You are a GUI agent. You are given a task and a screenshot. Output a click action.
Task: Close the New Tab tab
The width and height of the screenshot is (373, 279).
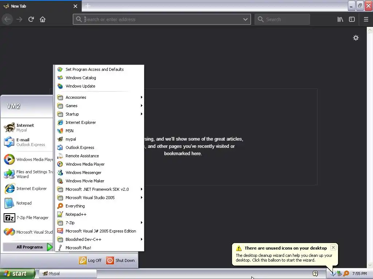point(75,6)
